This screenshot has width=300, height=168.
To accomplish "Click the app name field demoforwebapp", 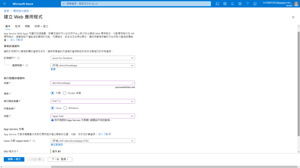I will [93, 83].
